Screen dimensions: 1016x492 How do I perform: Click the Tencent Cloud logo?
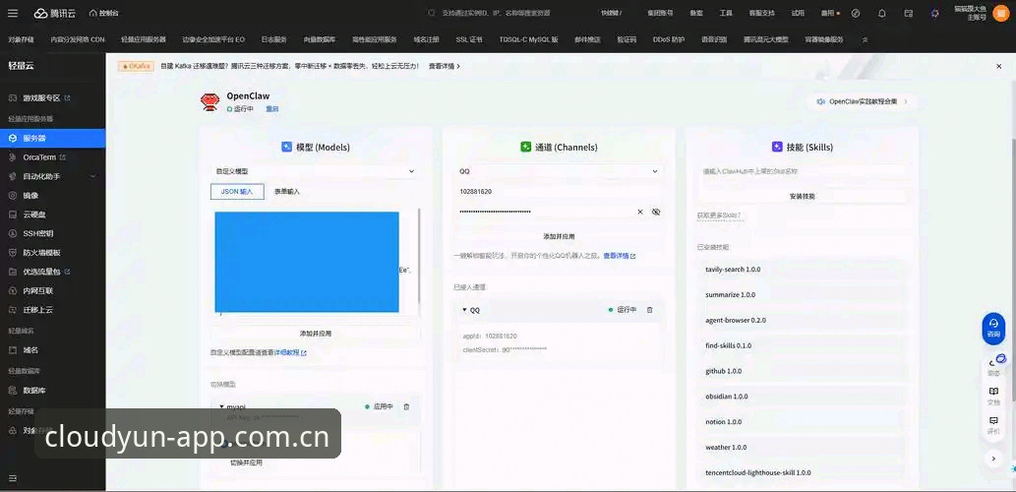pos(54,13)
